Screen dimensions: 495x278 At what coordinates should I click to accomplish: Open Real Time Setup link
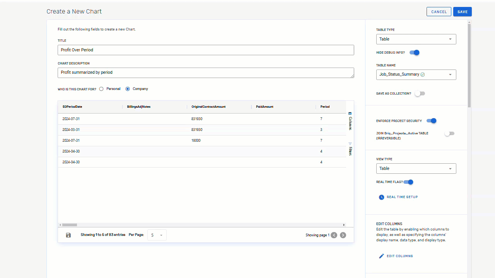[402, 197]
